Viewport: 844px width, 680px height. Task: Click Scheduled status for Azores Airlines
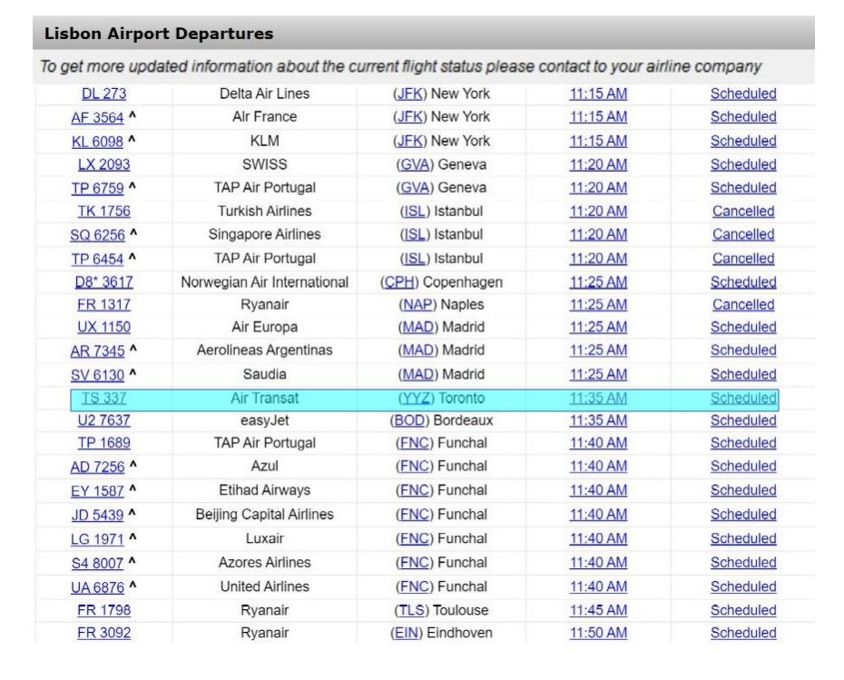coord(743,563)
